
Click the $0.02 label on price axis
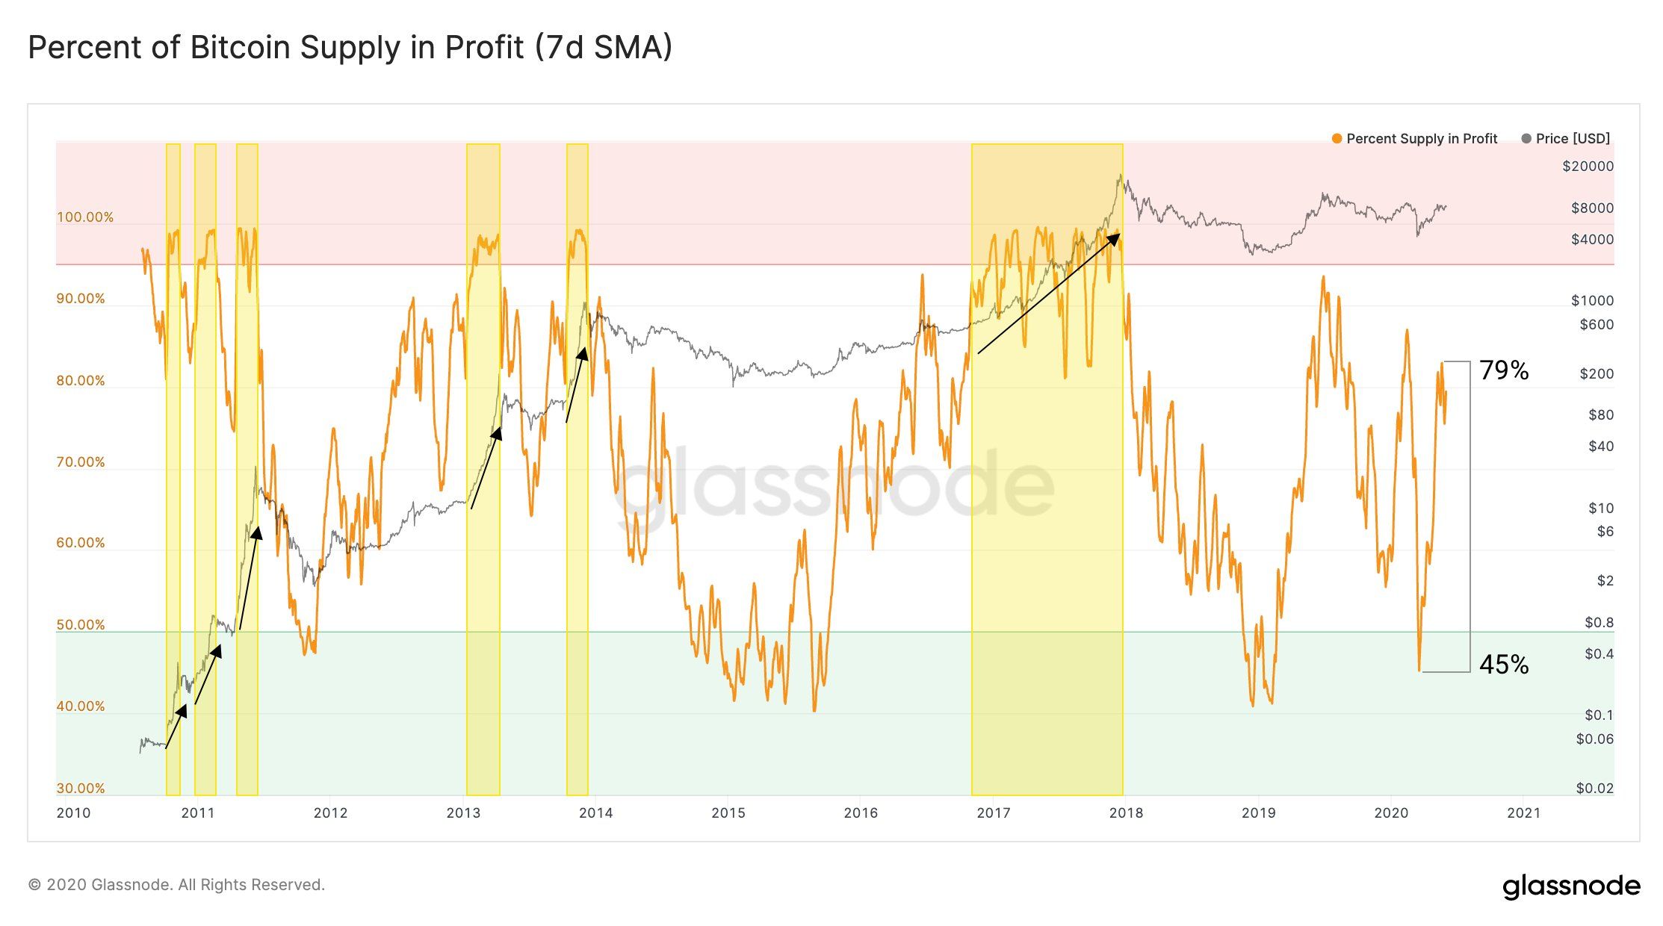pos(1594,789)
